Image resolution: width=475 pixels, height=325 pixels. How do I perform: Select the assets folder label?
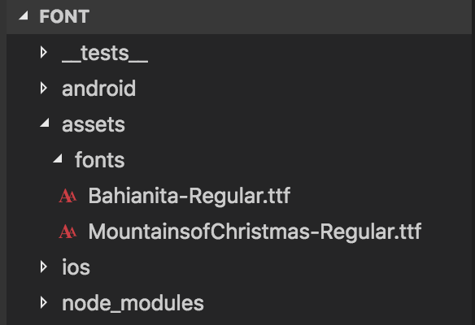pyautogui.click(x=94, y=124)
